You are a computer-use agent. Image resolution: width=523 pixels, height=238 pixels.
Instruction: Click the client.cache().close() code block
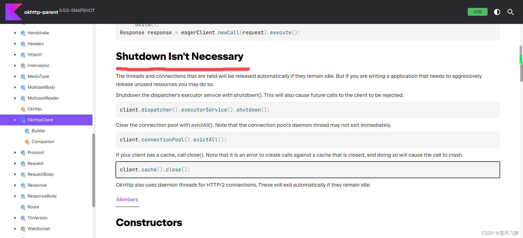pyautogui.click(x=308, y=170)
